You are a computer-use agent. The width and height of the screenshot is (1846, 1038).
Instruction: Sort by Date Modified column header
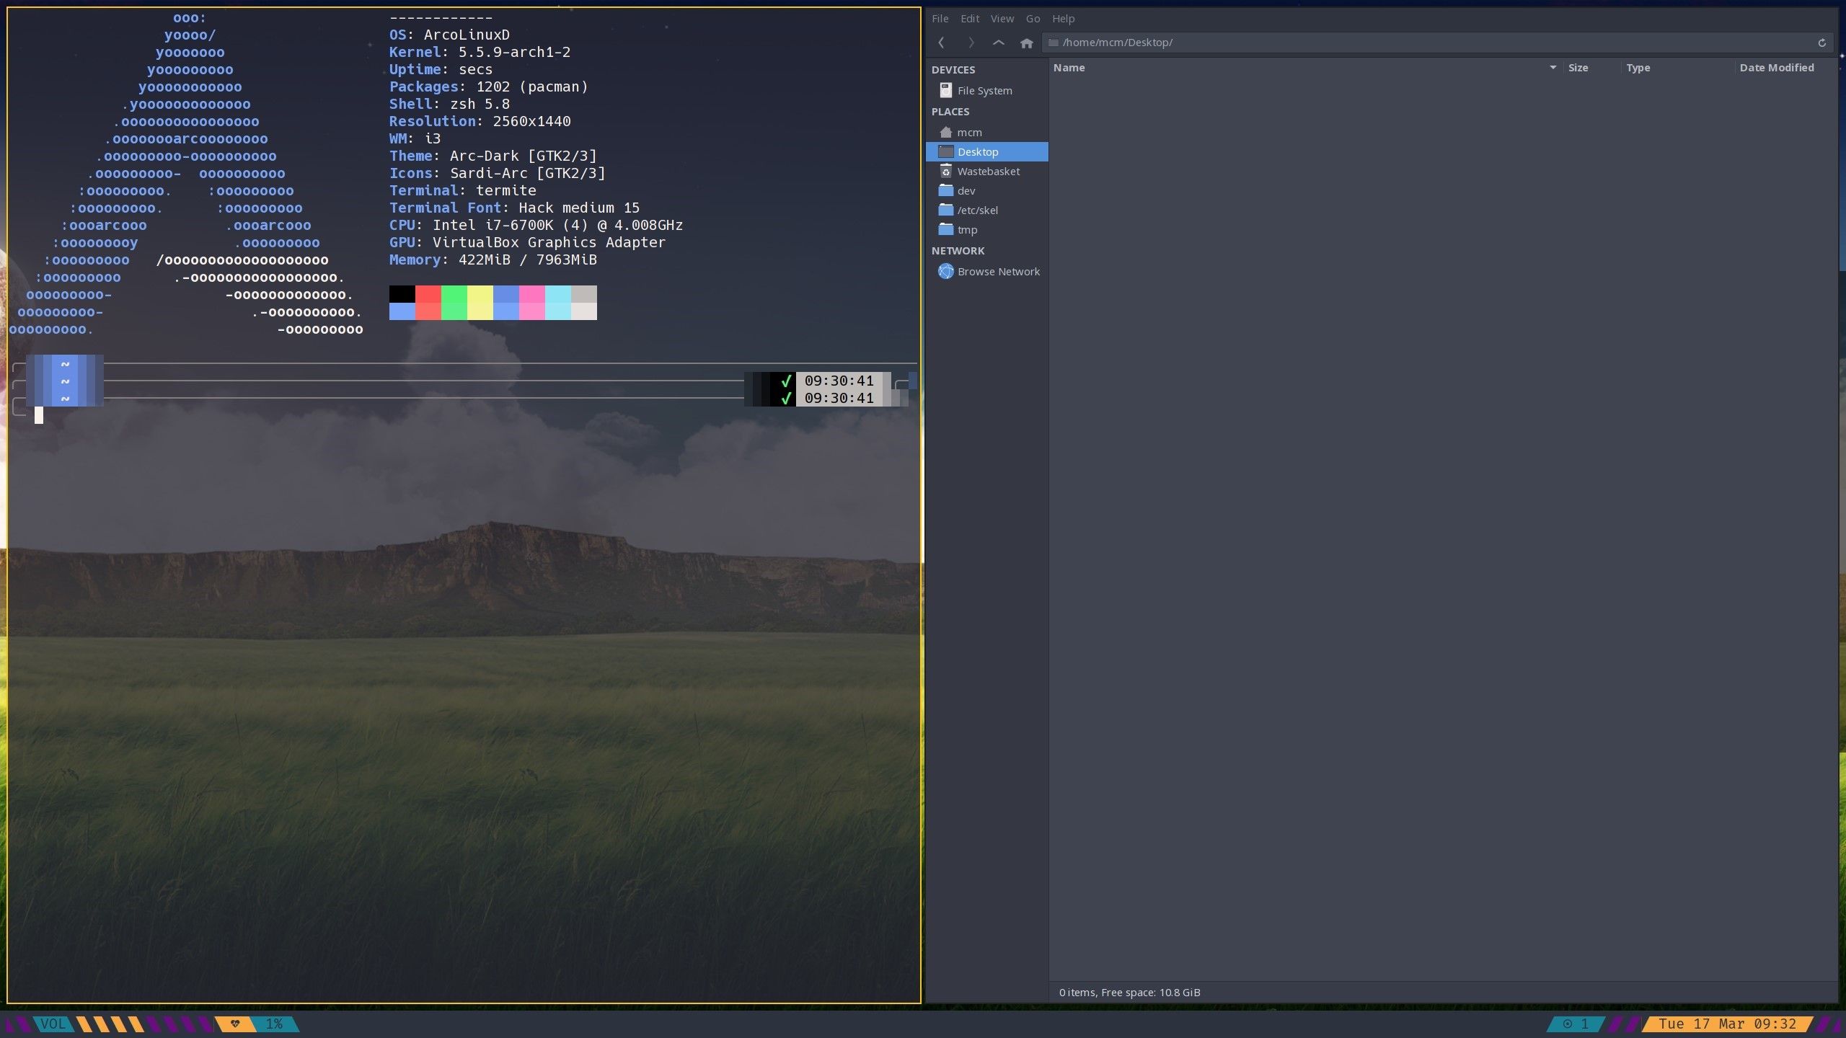tap(1776, 68)
